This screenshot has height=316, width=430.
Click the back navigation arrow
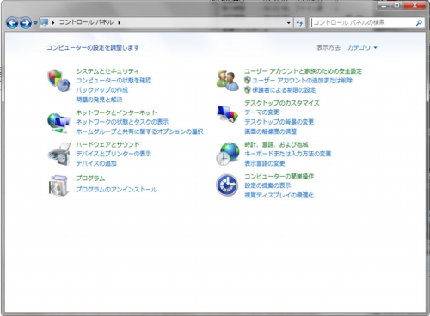12,22
